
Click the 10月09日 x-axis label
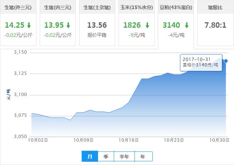pos(83,140)
